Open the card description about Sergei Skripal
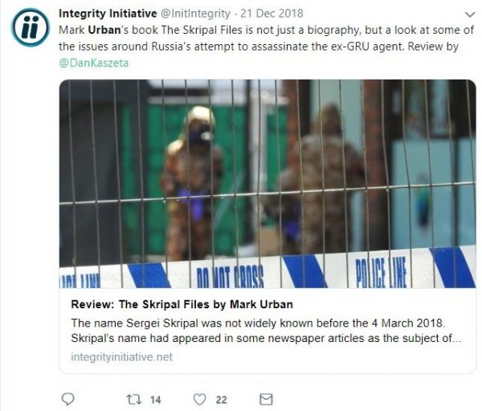482x411 pixels. (x=266, y=331)
